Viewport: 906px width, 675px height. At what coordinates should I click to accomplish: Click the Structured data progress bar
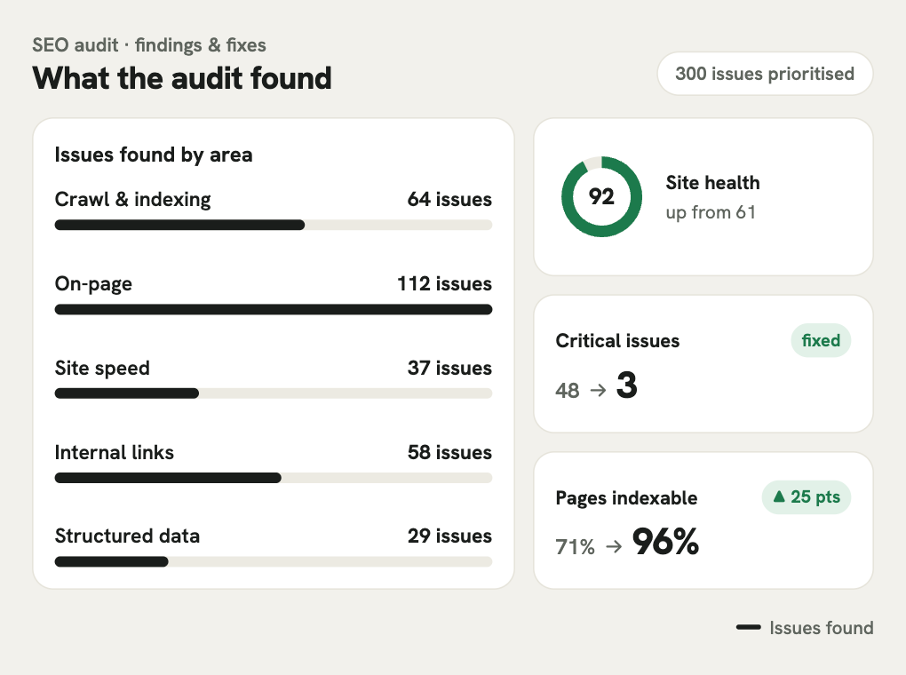click(x=274, y=561)
